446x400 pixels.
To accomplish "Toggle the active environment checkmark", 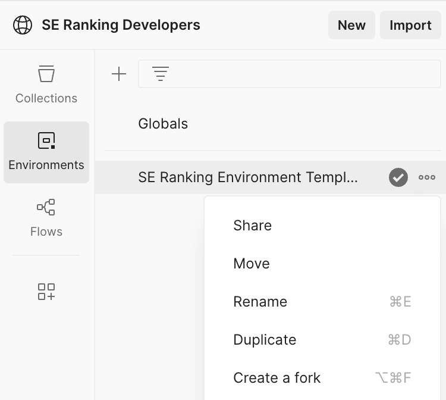I will pos(398,177).
